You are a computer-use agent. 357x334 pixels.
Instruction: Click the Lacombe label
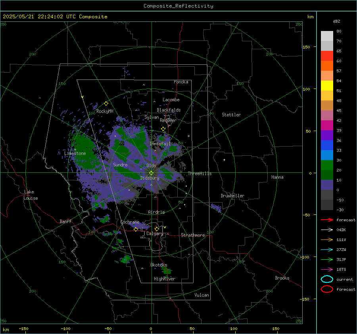point(171,100)
